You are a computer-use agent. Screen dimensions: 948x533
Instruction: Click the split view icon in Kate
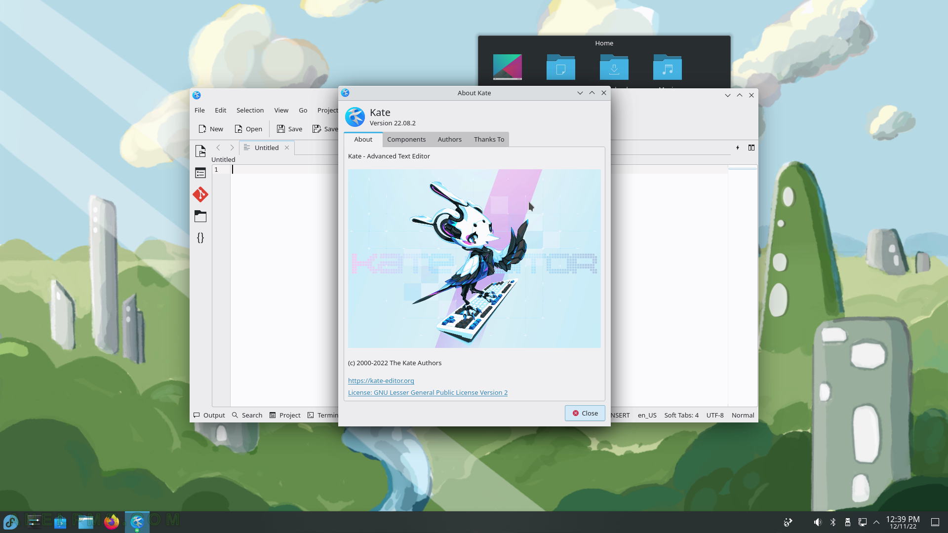(x=751, y=148)
